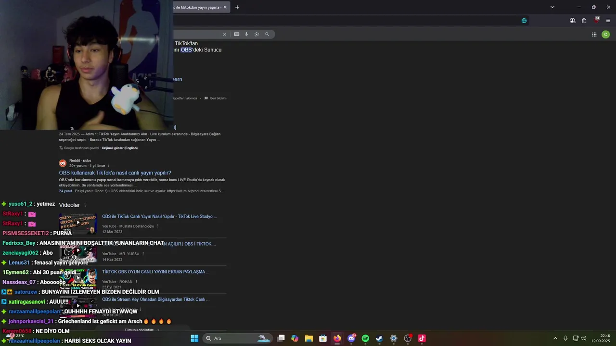Image resolution: width=616 pixels, height=346 pixels.
Task: Submit search with magnifier icon
Action: pyautogui.click(x=267, y=34)
